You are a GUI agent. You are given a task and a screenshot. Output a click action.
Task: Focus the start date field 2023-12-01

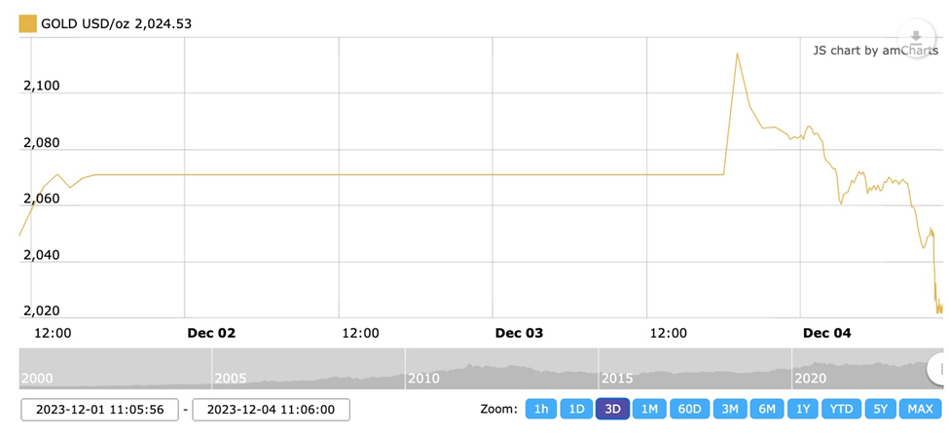tap(99, 410)
